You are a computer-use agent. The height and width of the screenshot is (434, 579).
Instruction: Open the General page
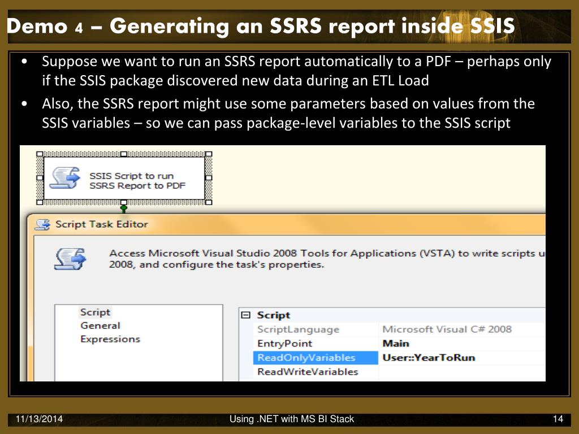click(101, 325)
